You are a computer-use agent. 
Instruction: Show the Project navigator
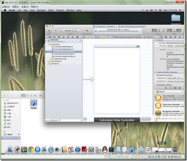click(50, 37)
